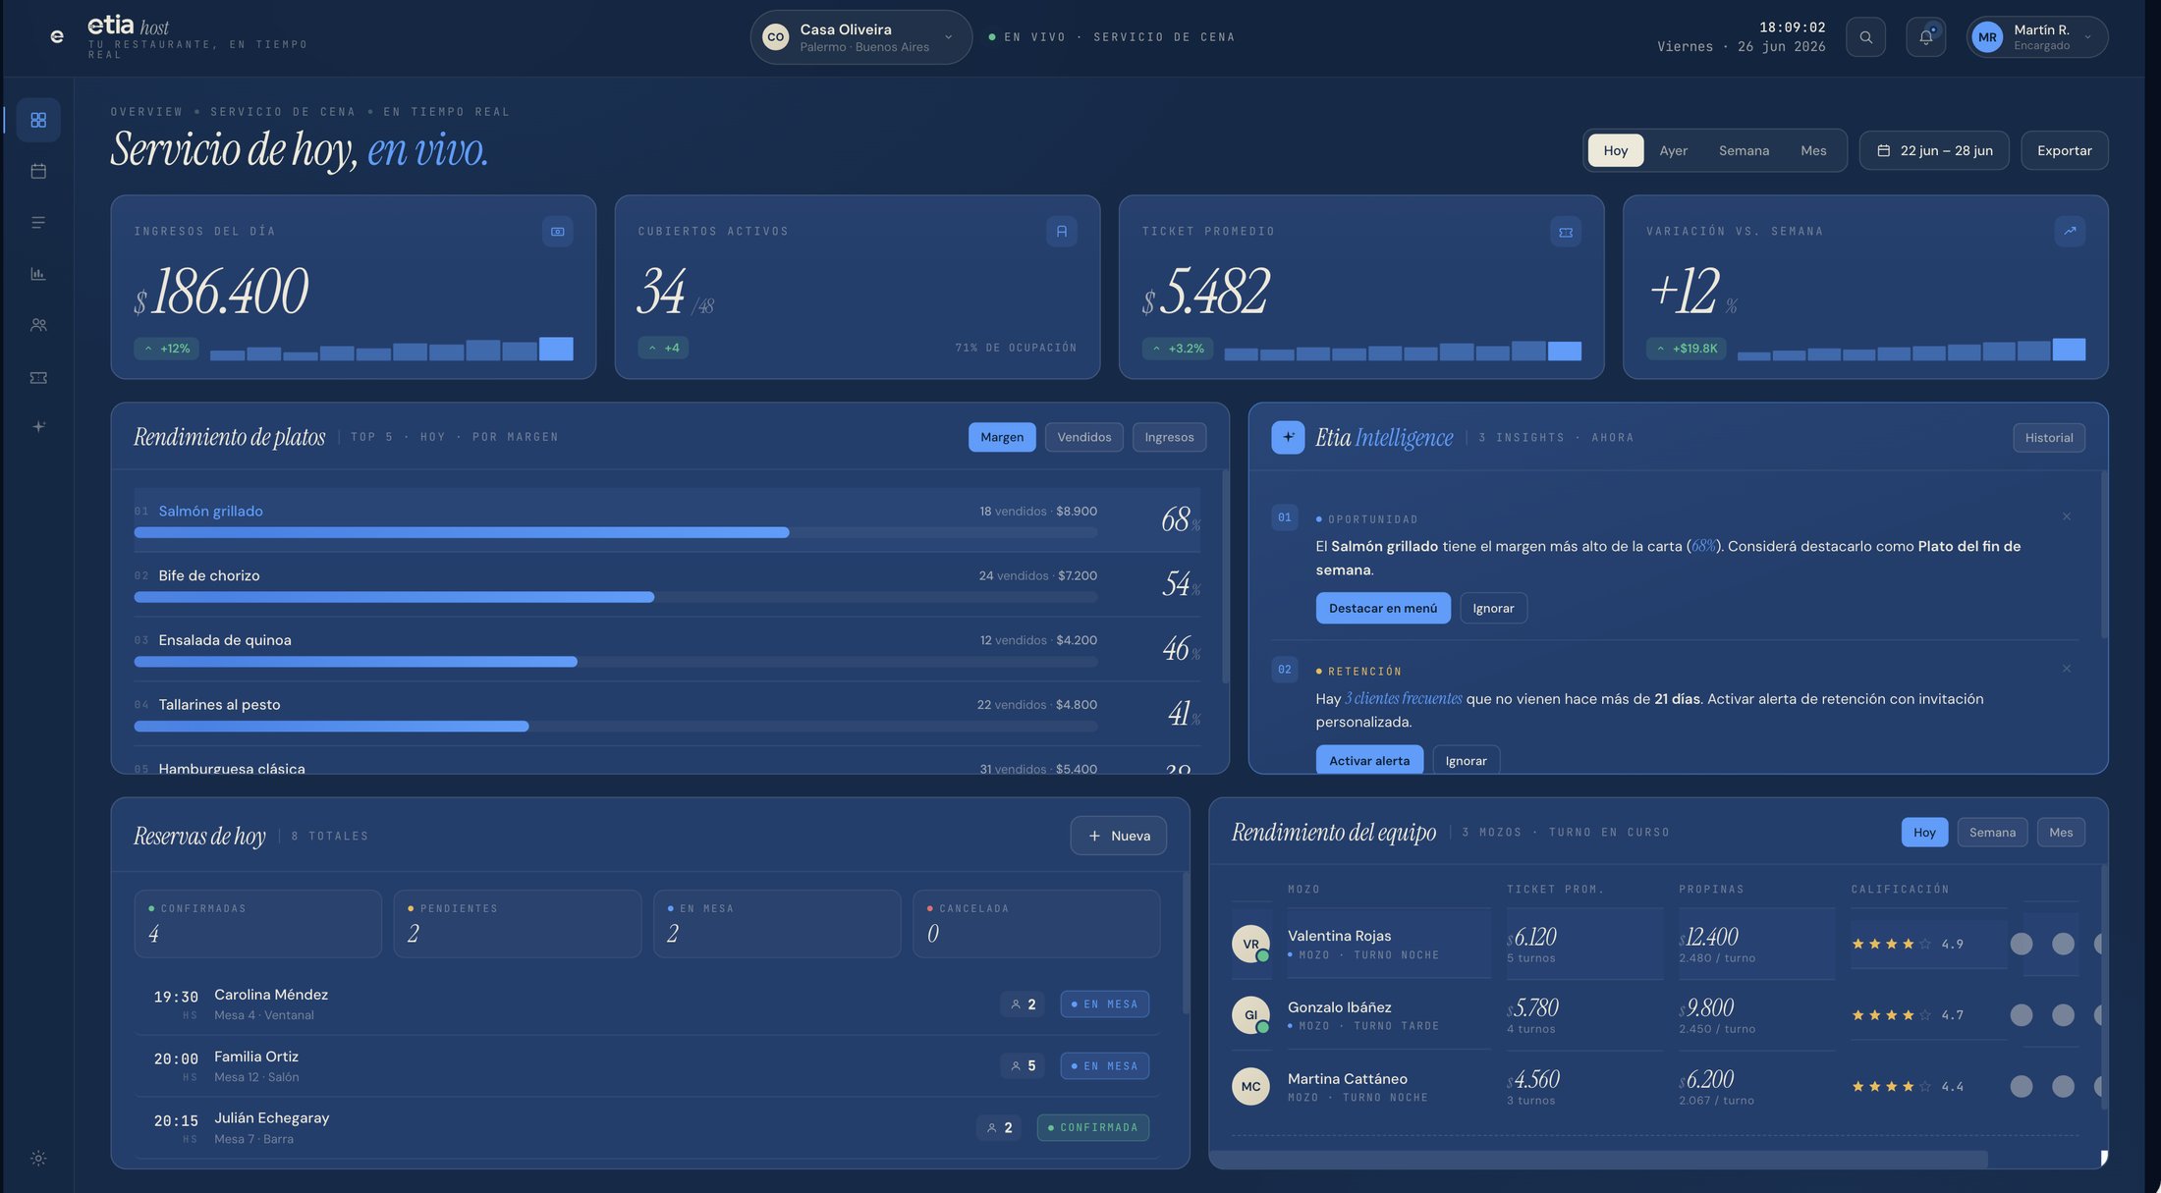Filter reservations by Confirmadas
Screen dimensions: 2161x1193
[257, 924]
